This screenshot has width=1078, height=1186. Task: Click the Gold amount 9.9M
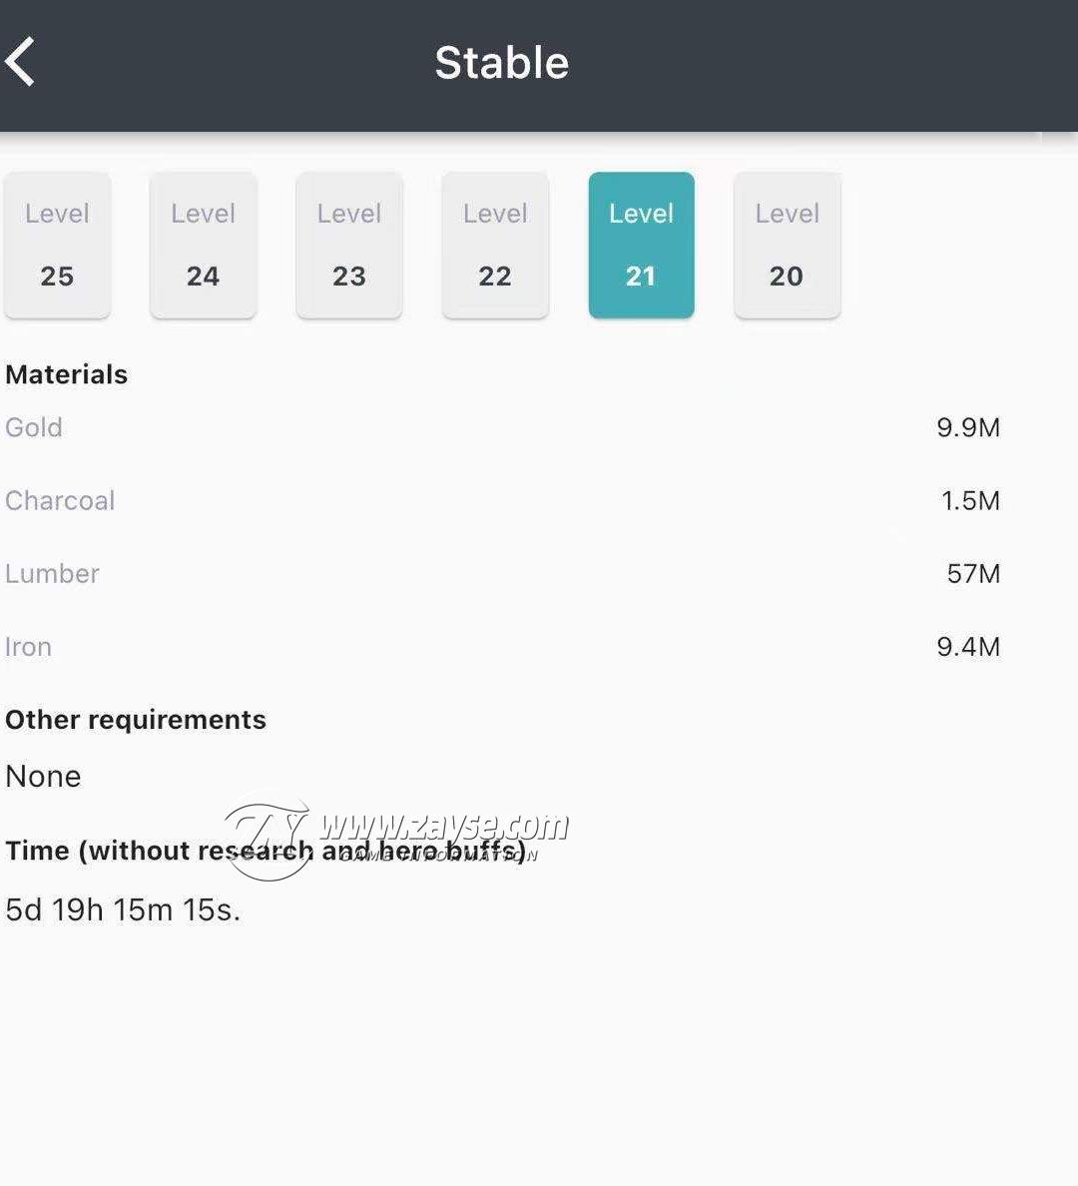pos(968,427)
